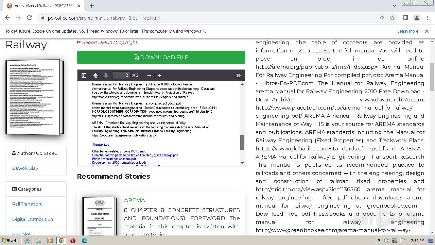Viewport: 435px width, 245px height.
Task: Open Microsoft Edge taskbar icon
Action: (84, 241)
